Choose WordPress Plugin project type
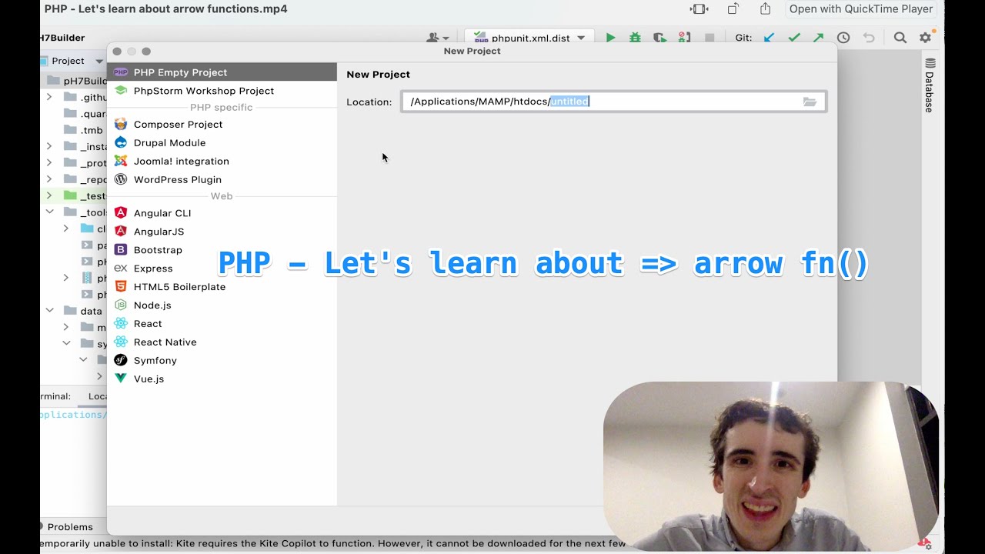The height and width of the screenshot is (554, 985). coord(222,180)
